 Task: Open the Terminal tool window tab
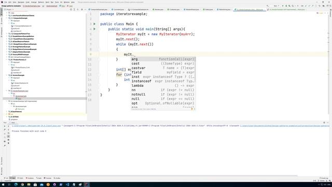(48, 178)
